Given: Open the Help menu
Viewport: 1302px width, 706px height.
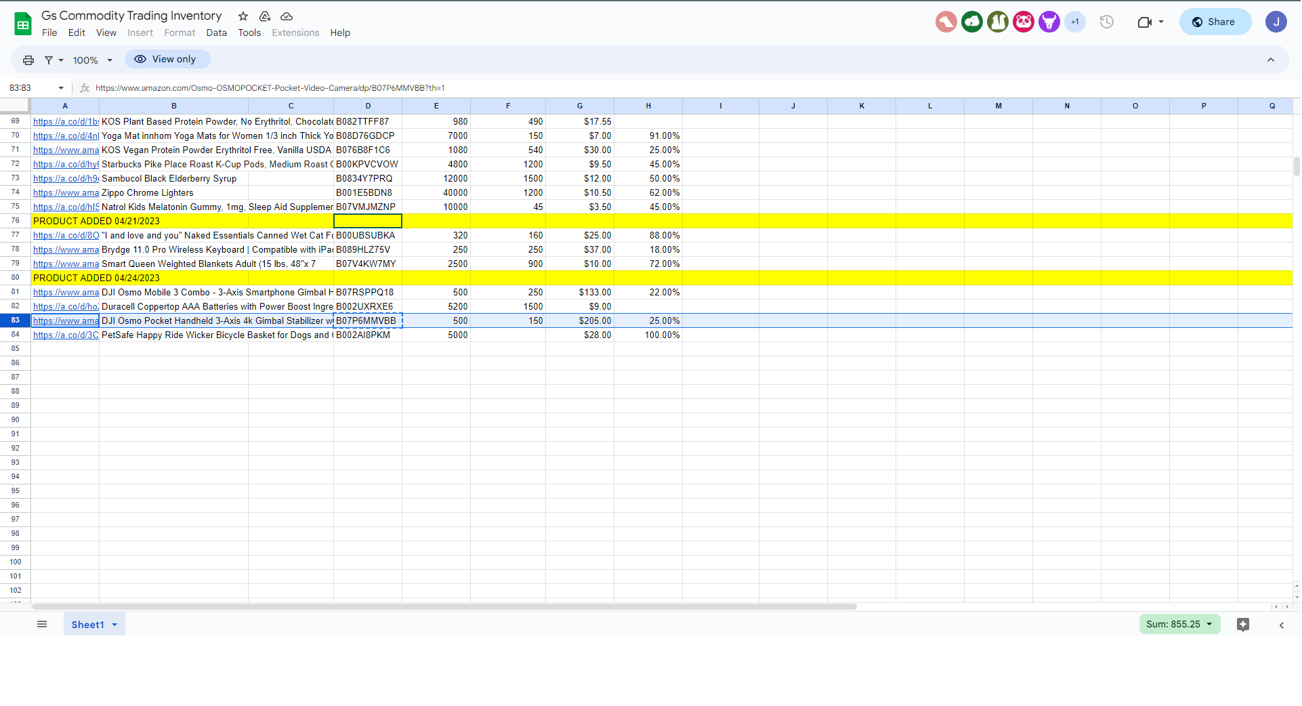Looking at the screenshot, I should coord(340,33).
